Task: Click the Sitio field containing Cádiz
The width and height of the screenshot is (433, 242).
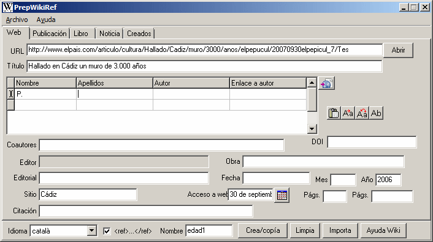Action: 88,194
